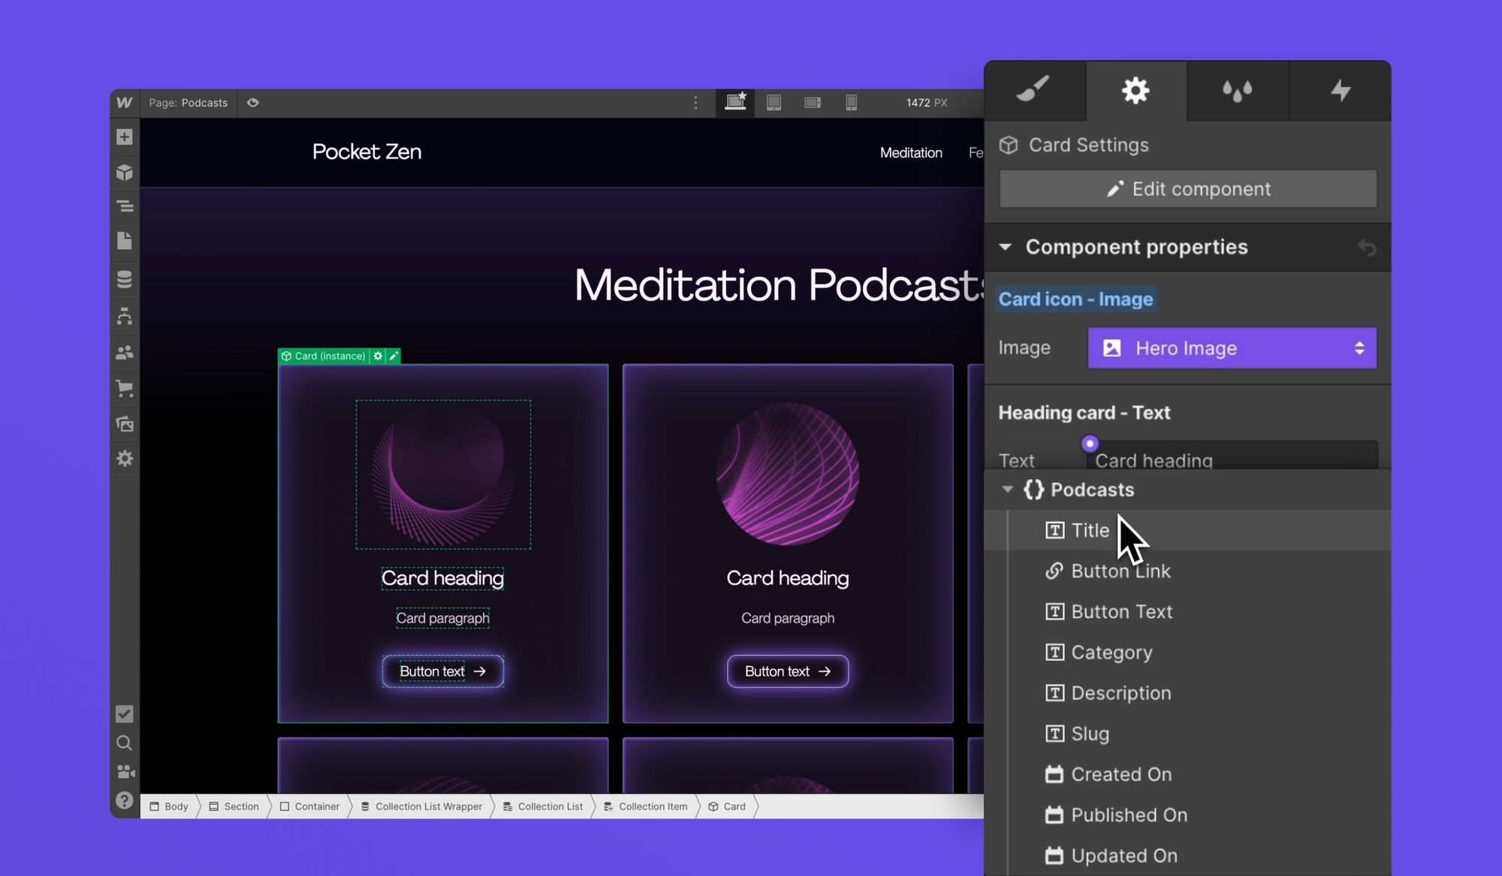1502x876 pixels.
Task: Open the Components panel
Action: [124, 172]
